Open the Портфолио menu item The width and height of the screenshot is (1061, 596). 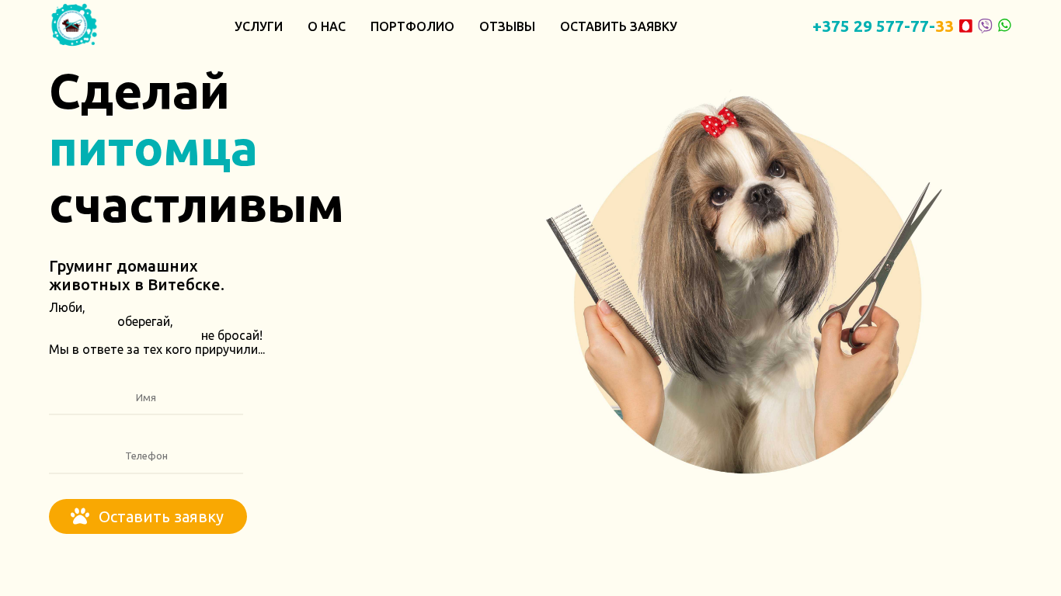pos(412,26)
